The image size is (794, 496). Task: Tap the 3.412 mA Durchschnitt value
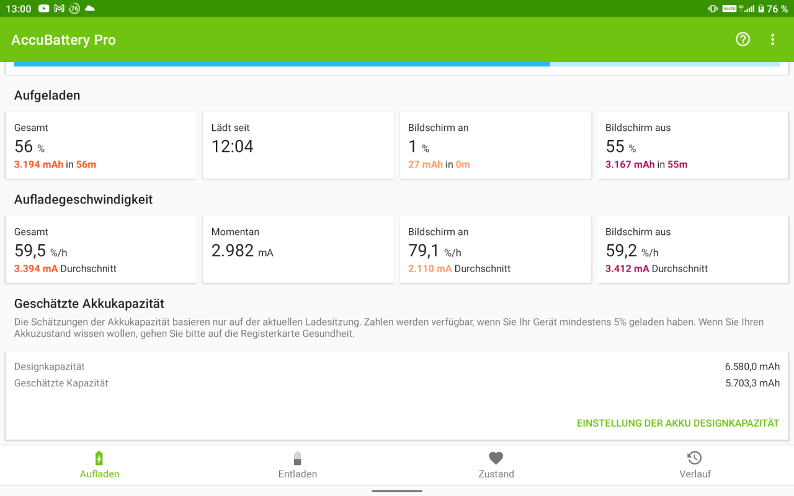click(656, 268)
